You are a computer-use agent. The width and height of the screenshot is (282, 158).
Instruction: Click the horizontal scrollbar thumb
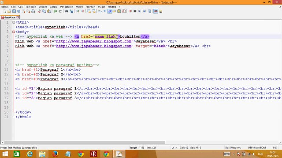click(85, 142)
